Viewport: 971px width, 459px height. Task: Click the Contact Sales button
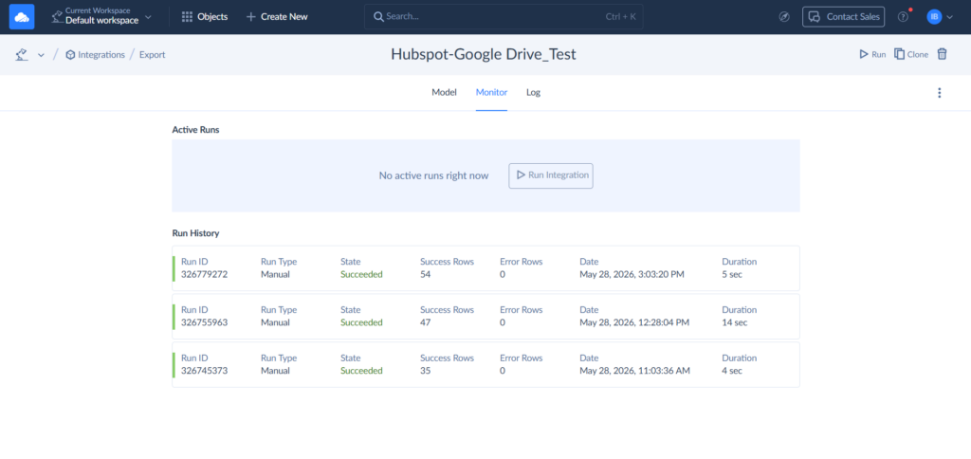843,17
